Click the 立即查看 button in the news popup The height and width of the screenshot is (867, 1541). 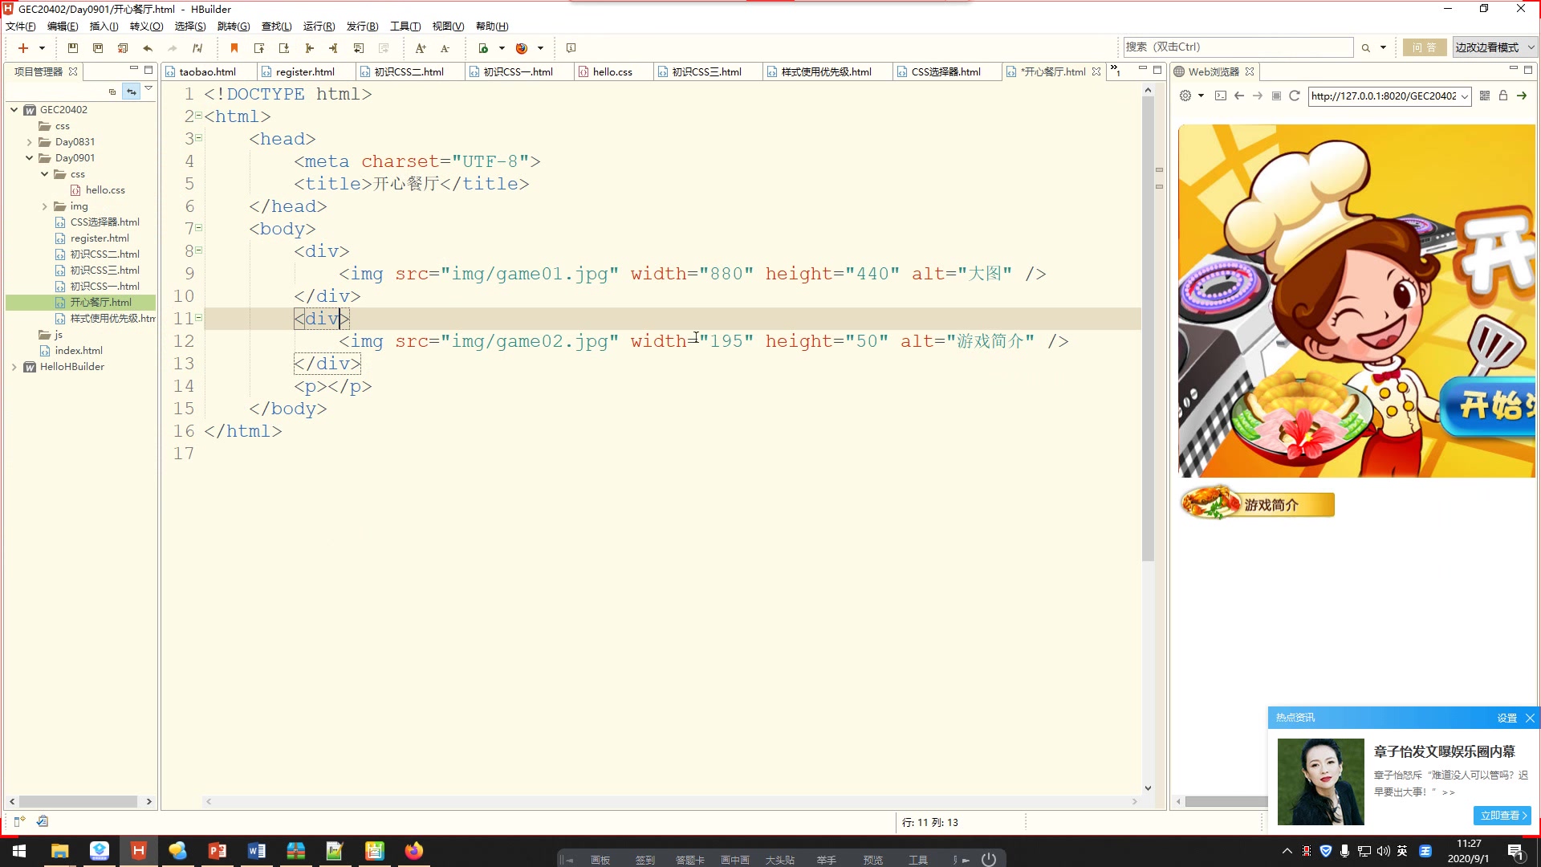1502,815
